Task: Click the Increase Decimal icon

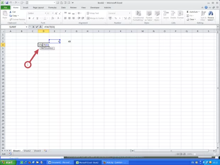Action: pos(125,18)
